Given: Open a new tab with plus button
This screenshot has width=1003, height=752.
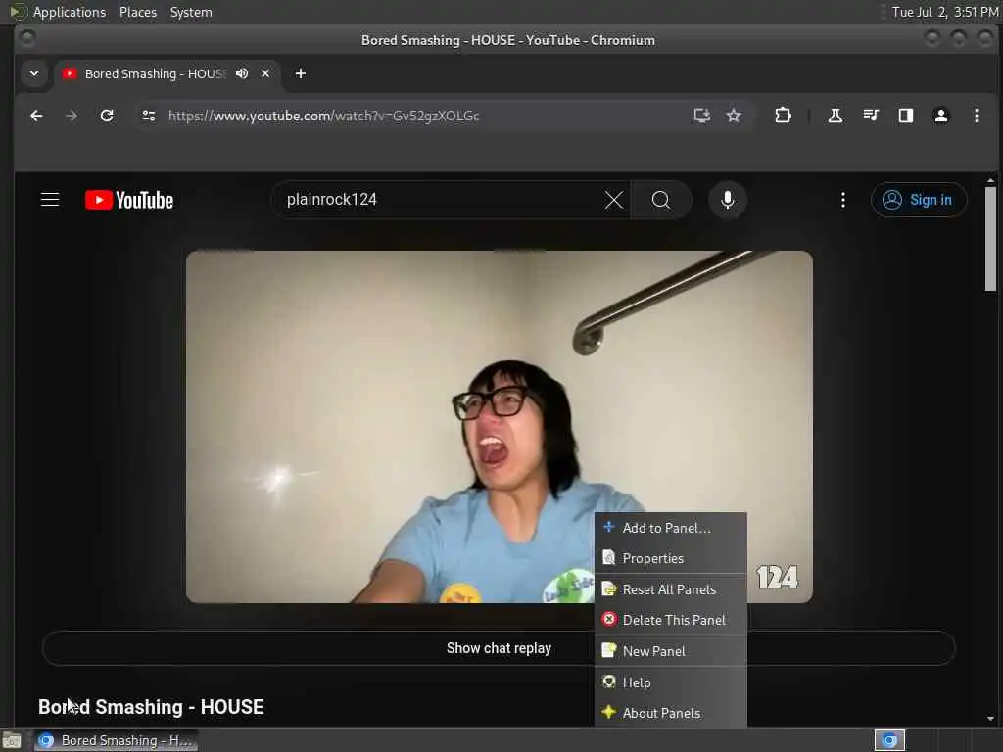Looking at the screenshot, I should coord(300,73).
